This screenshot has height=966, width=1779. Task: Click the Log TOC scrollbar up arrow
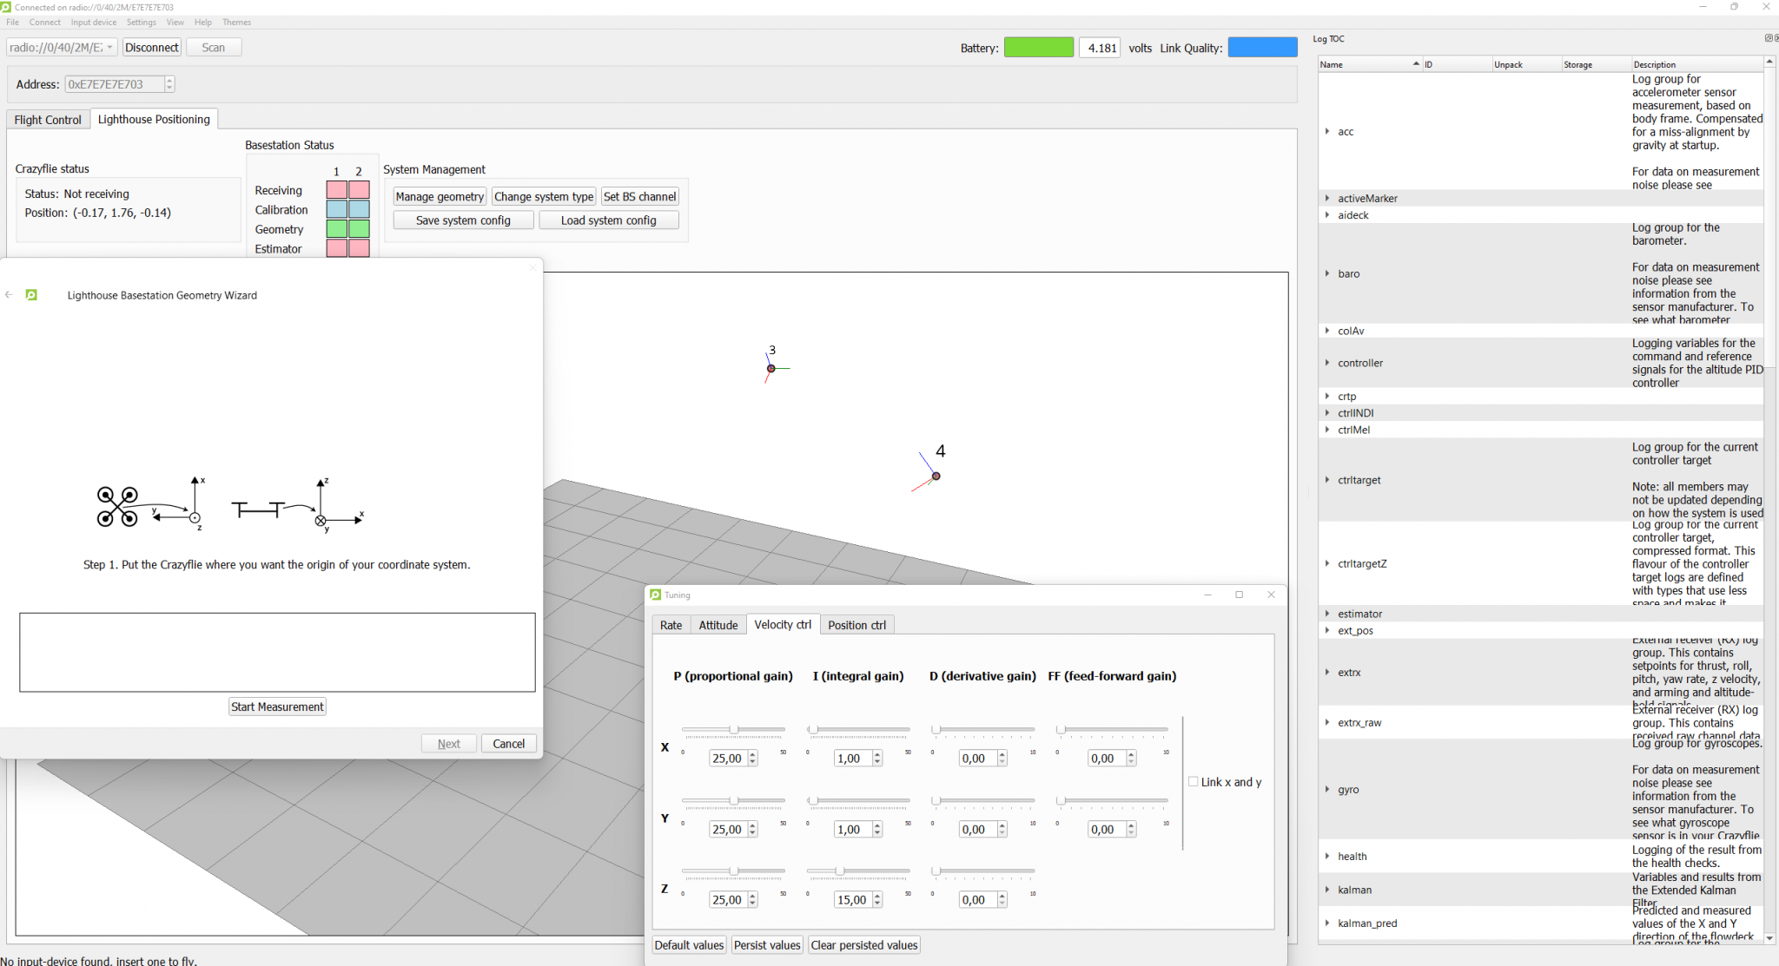[x=1769, y=62]
